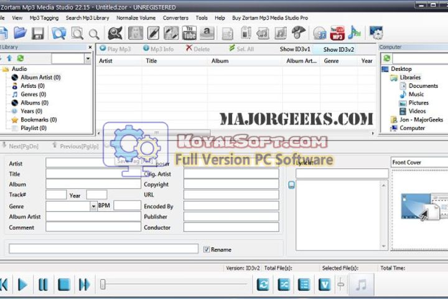This screenshot has height=299, width=448.
Task: Click the Delete button
Action: coord(198,49)
